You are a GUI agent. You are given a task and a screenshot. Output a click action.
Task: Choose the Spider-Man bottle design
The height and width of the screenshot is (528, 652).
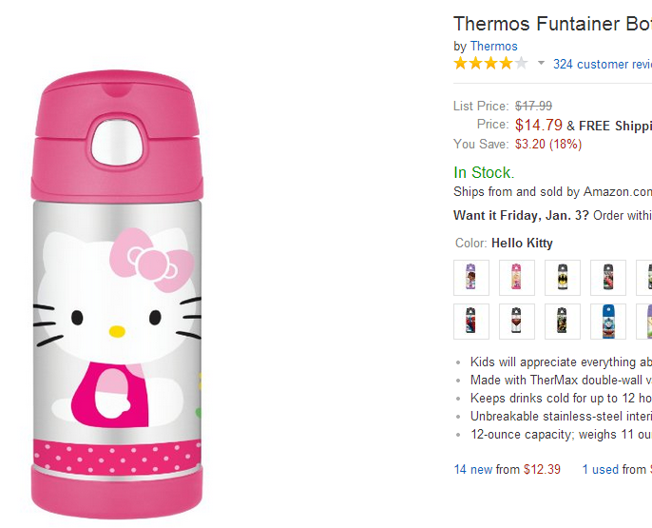point(471,322)
